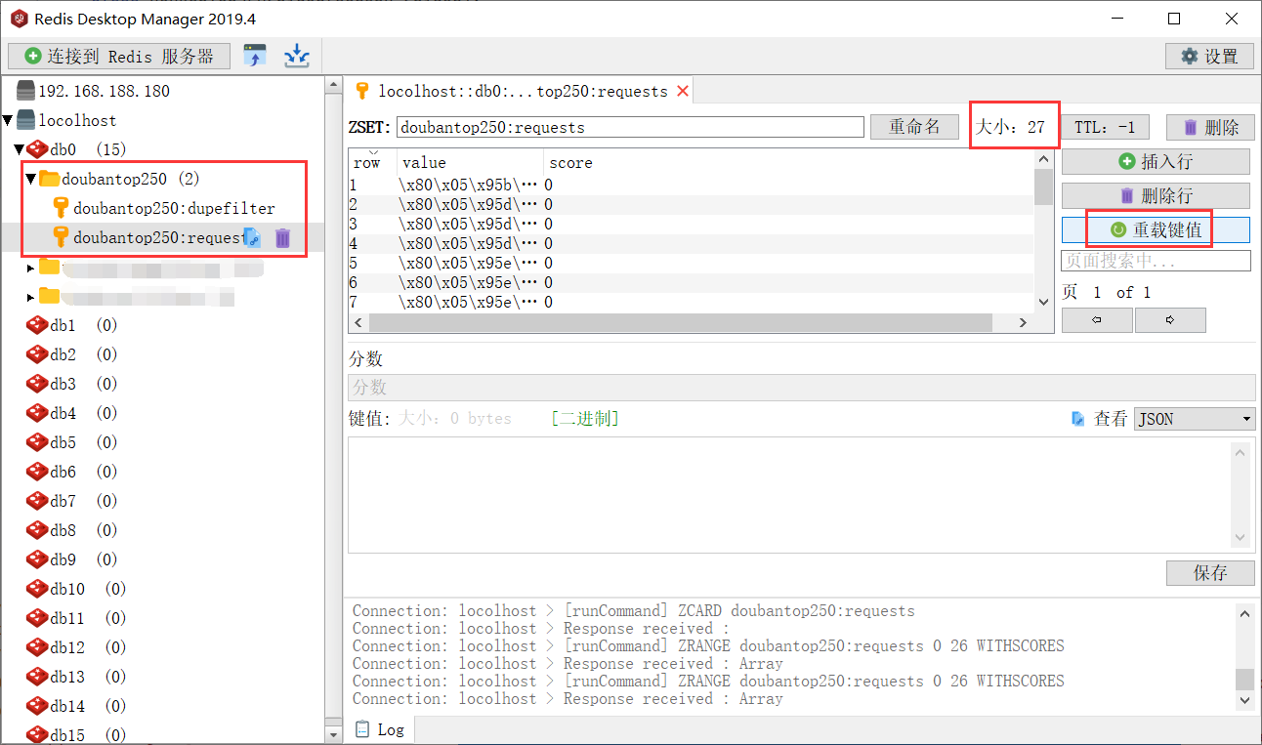Screen dimensions: 1262x745
Task: Click the 删除行 delete row button
Action: [x=1156, y=195]
